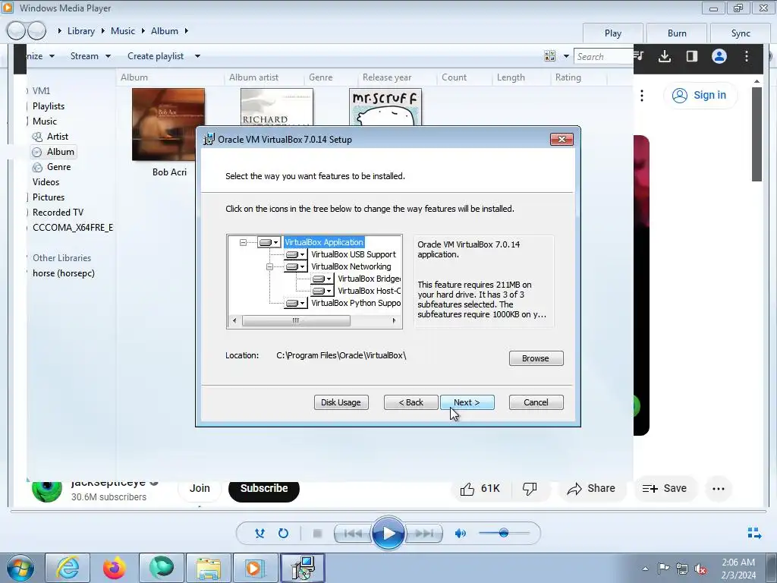Screen dimensions: 777x583
Task: Subscribe to the YouTube channel
Action: 264,489
